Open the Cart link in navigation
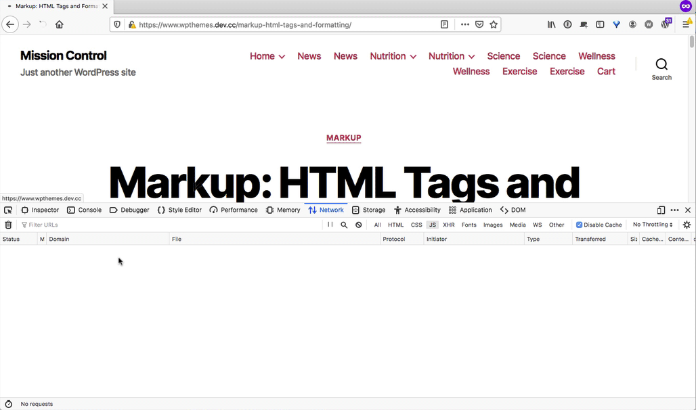Viewport: 696px width, 410px height. point(606,71)
